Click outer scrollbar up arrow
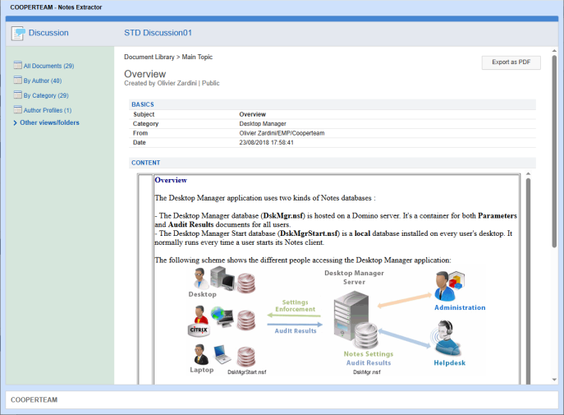The width and height of the screenshot is (564, 415). point(554,51)
